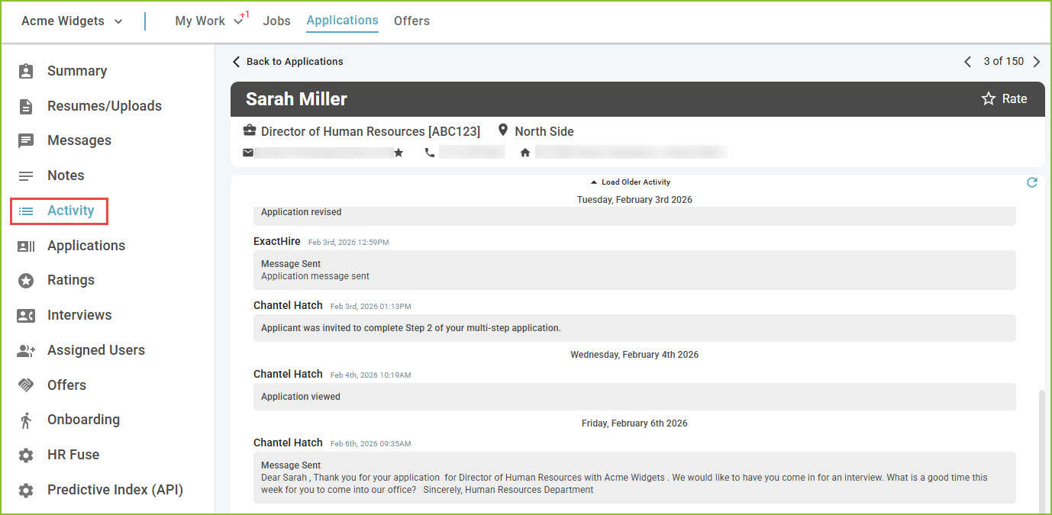This screenshot has width=1052, height=515.
Task: Go to the next applicant arrow
Action: click(1036, 62)
